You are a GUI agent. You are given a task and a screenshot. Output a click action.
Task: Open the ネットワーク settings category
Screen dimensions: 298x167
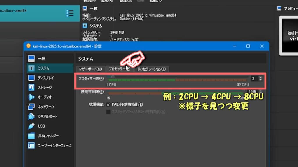50,107
